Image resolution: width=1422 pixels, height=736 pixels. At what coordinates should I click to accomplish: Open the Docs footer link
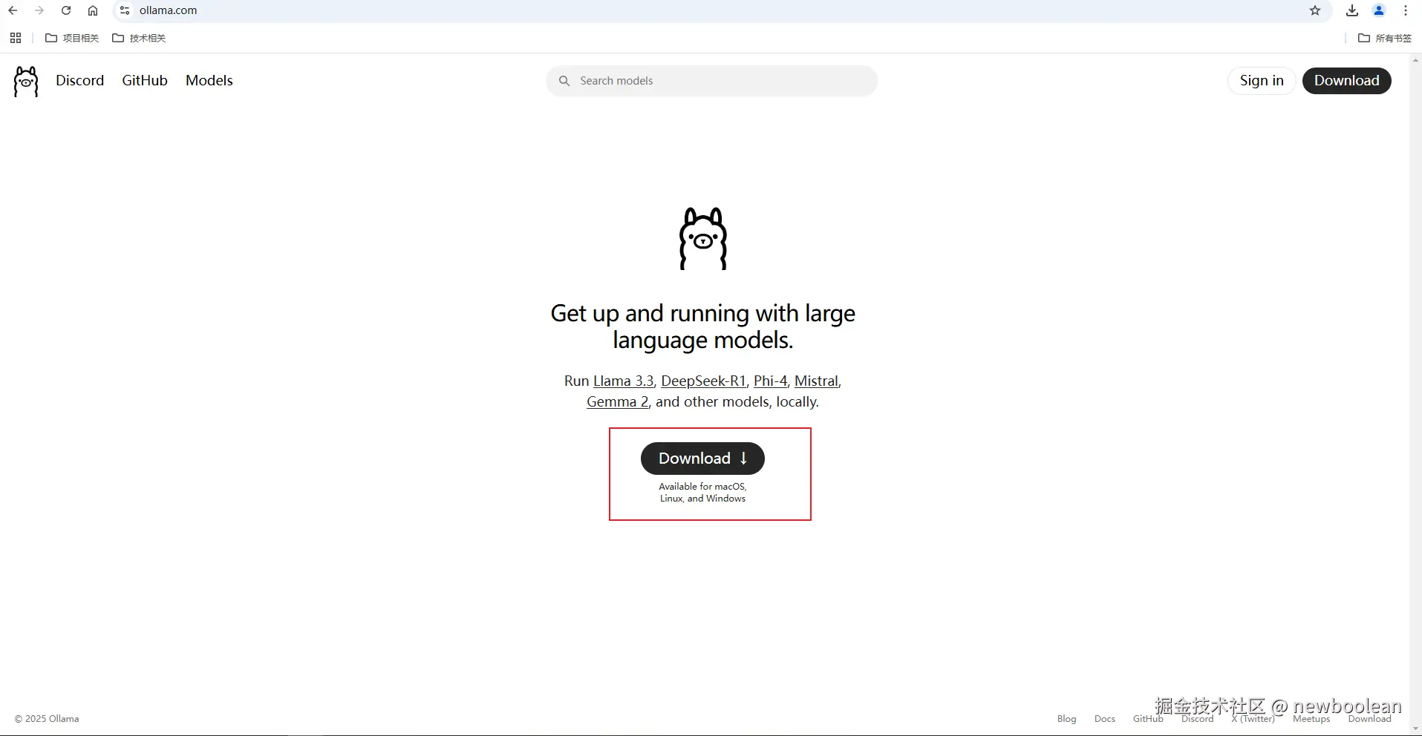pos(1105,719)
